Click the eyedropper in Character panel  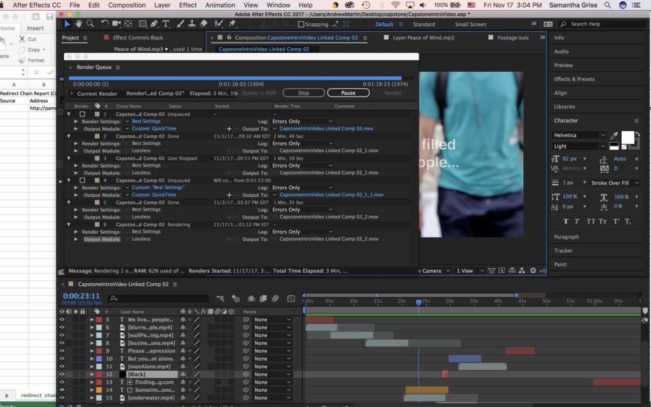(x=614, y=136)
